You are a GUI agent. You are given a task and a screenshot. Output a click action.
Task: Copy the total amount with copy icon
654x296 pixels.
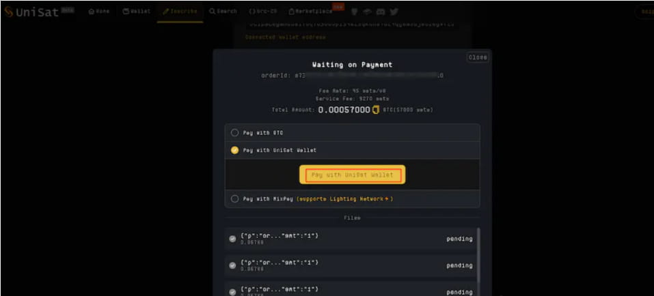[376, 110]
